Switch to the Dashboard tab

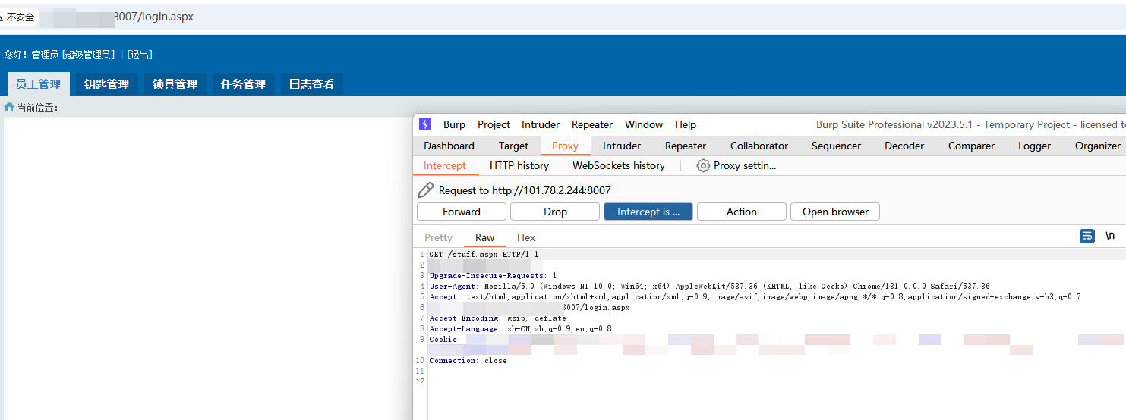point(449,146)
